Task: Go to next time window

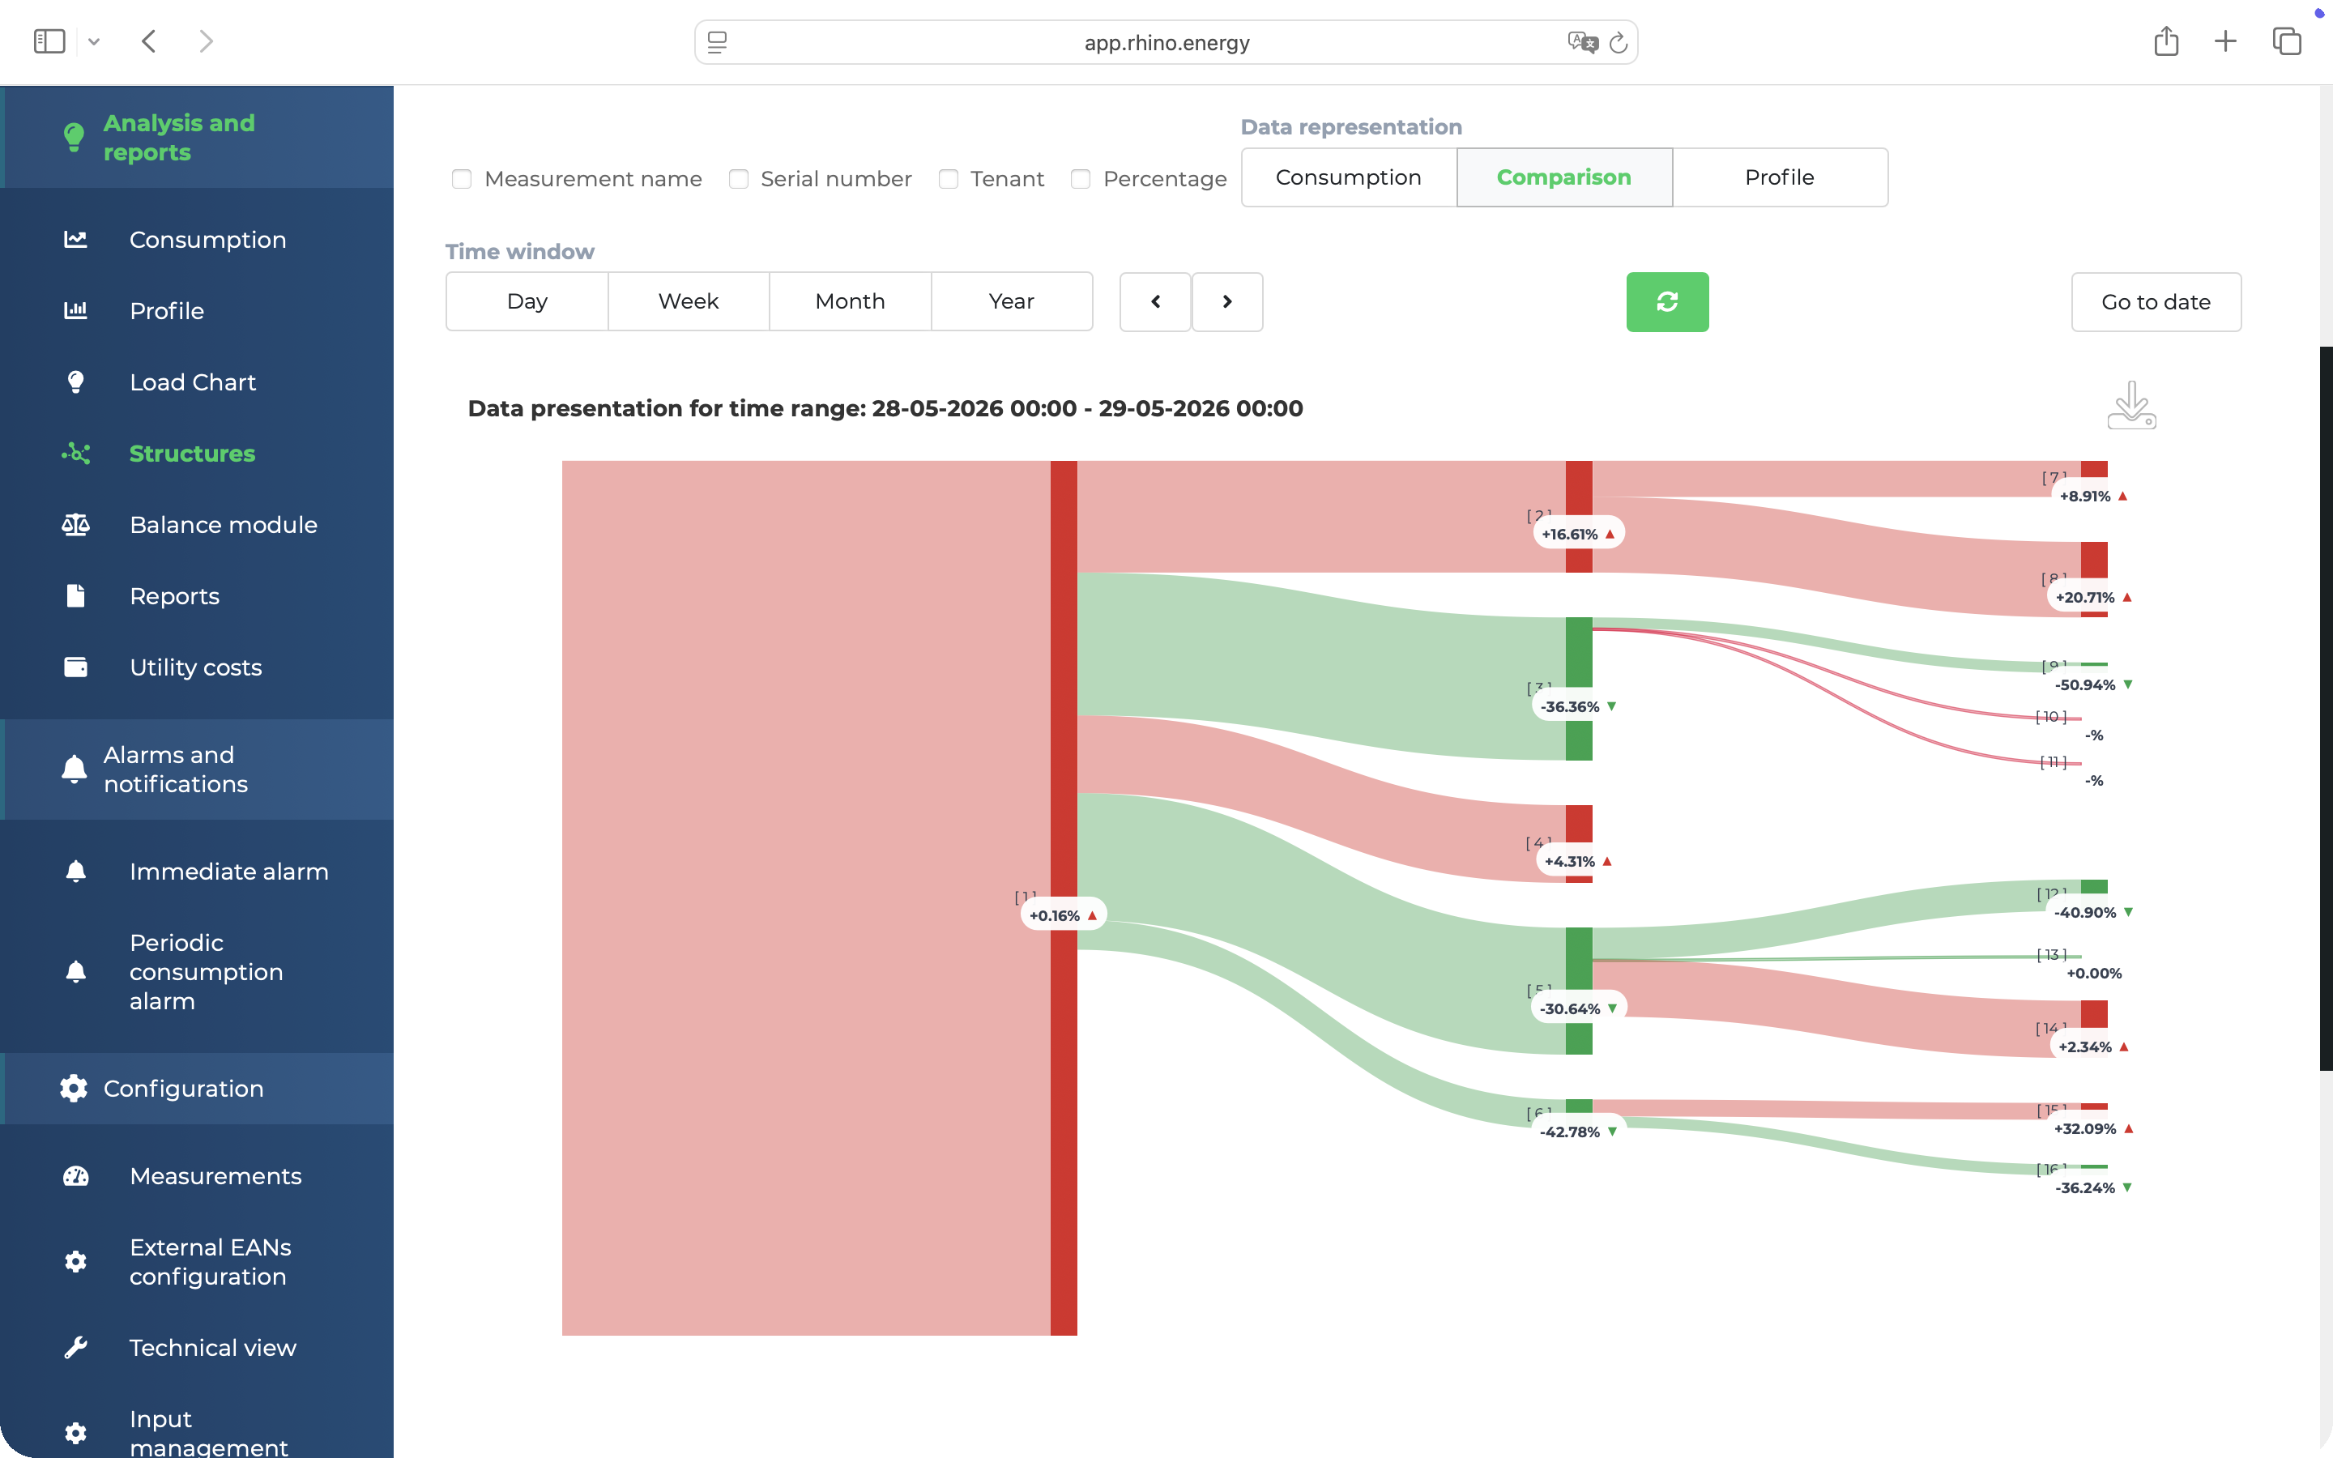Action: coord(1227,302)
